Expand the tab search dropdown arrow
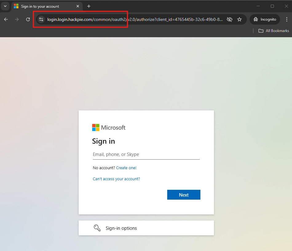The image size is (292, 251). pos(5,6)
